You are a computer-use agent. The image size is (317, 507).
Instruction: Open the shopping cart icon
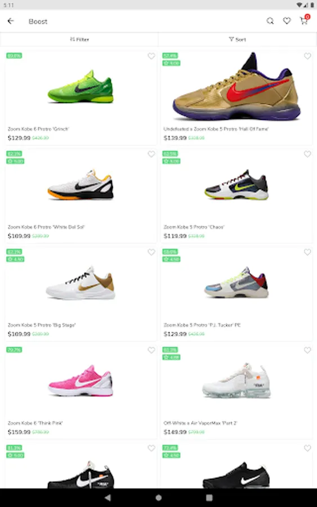[303, 21]
